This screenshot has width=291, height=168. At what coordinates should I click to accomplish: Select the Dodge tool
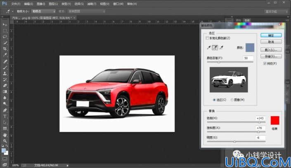click(5, 104)
